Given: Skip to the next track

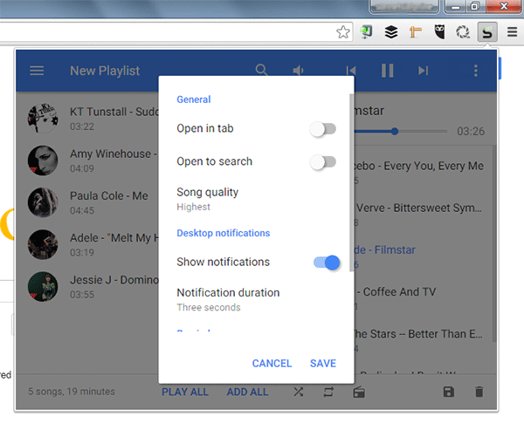Looking at the screenshot, I should coord(423,71).
